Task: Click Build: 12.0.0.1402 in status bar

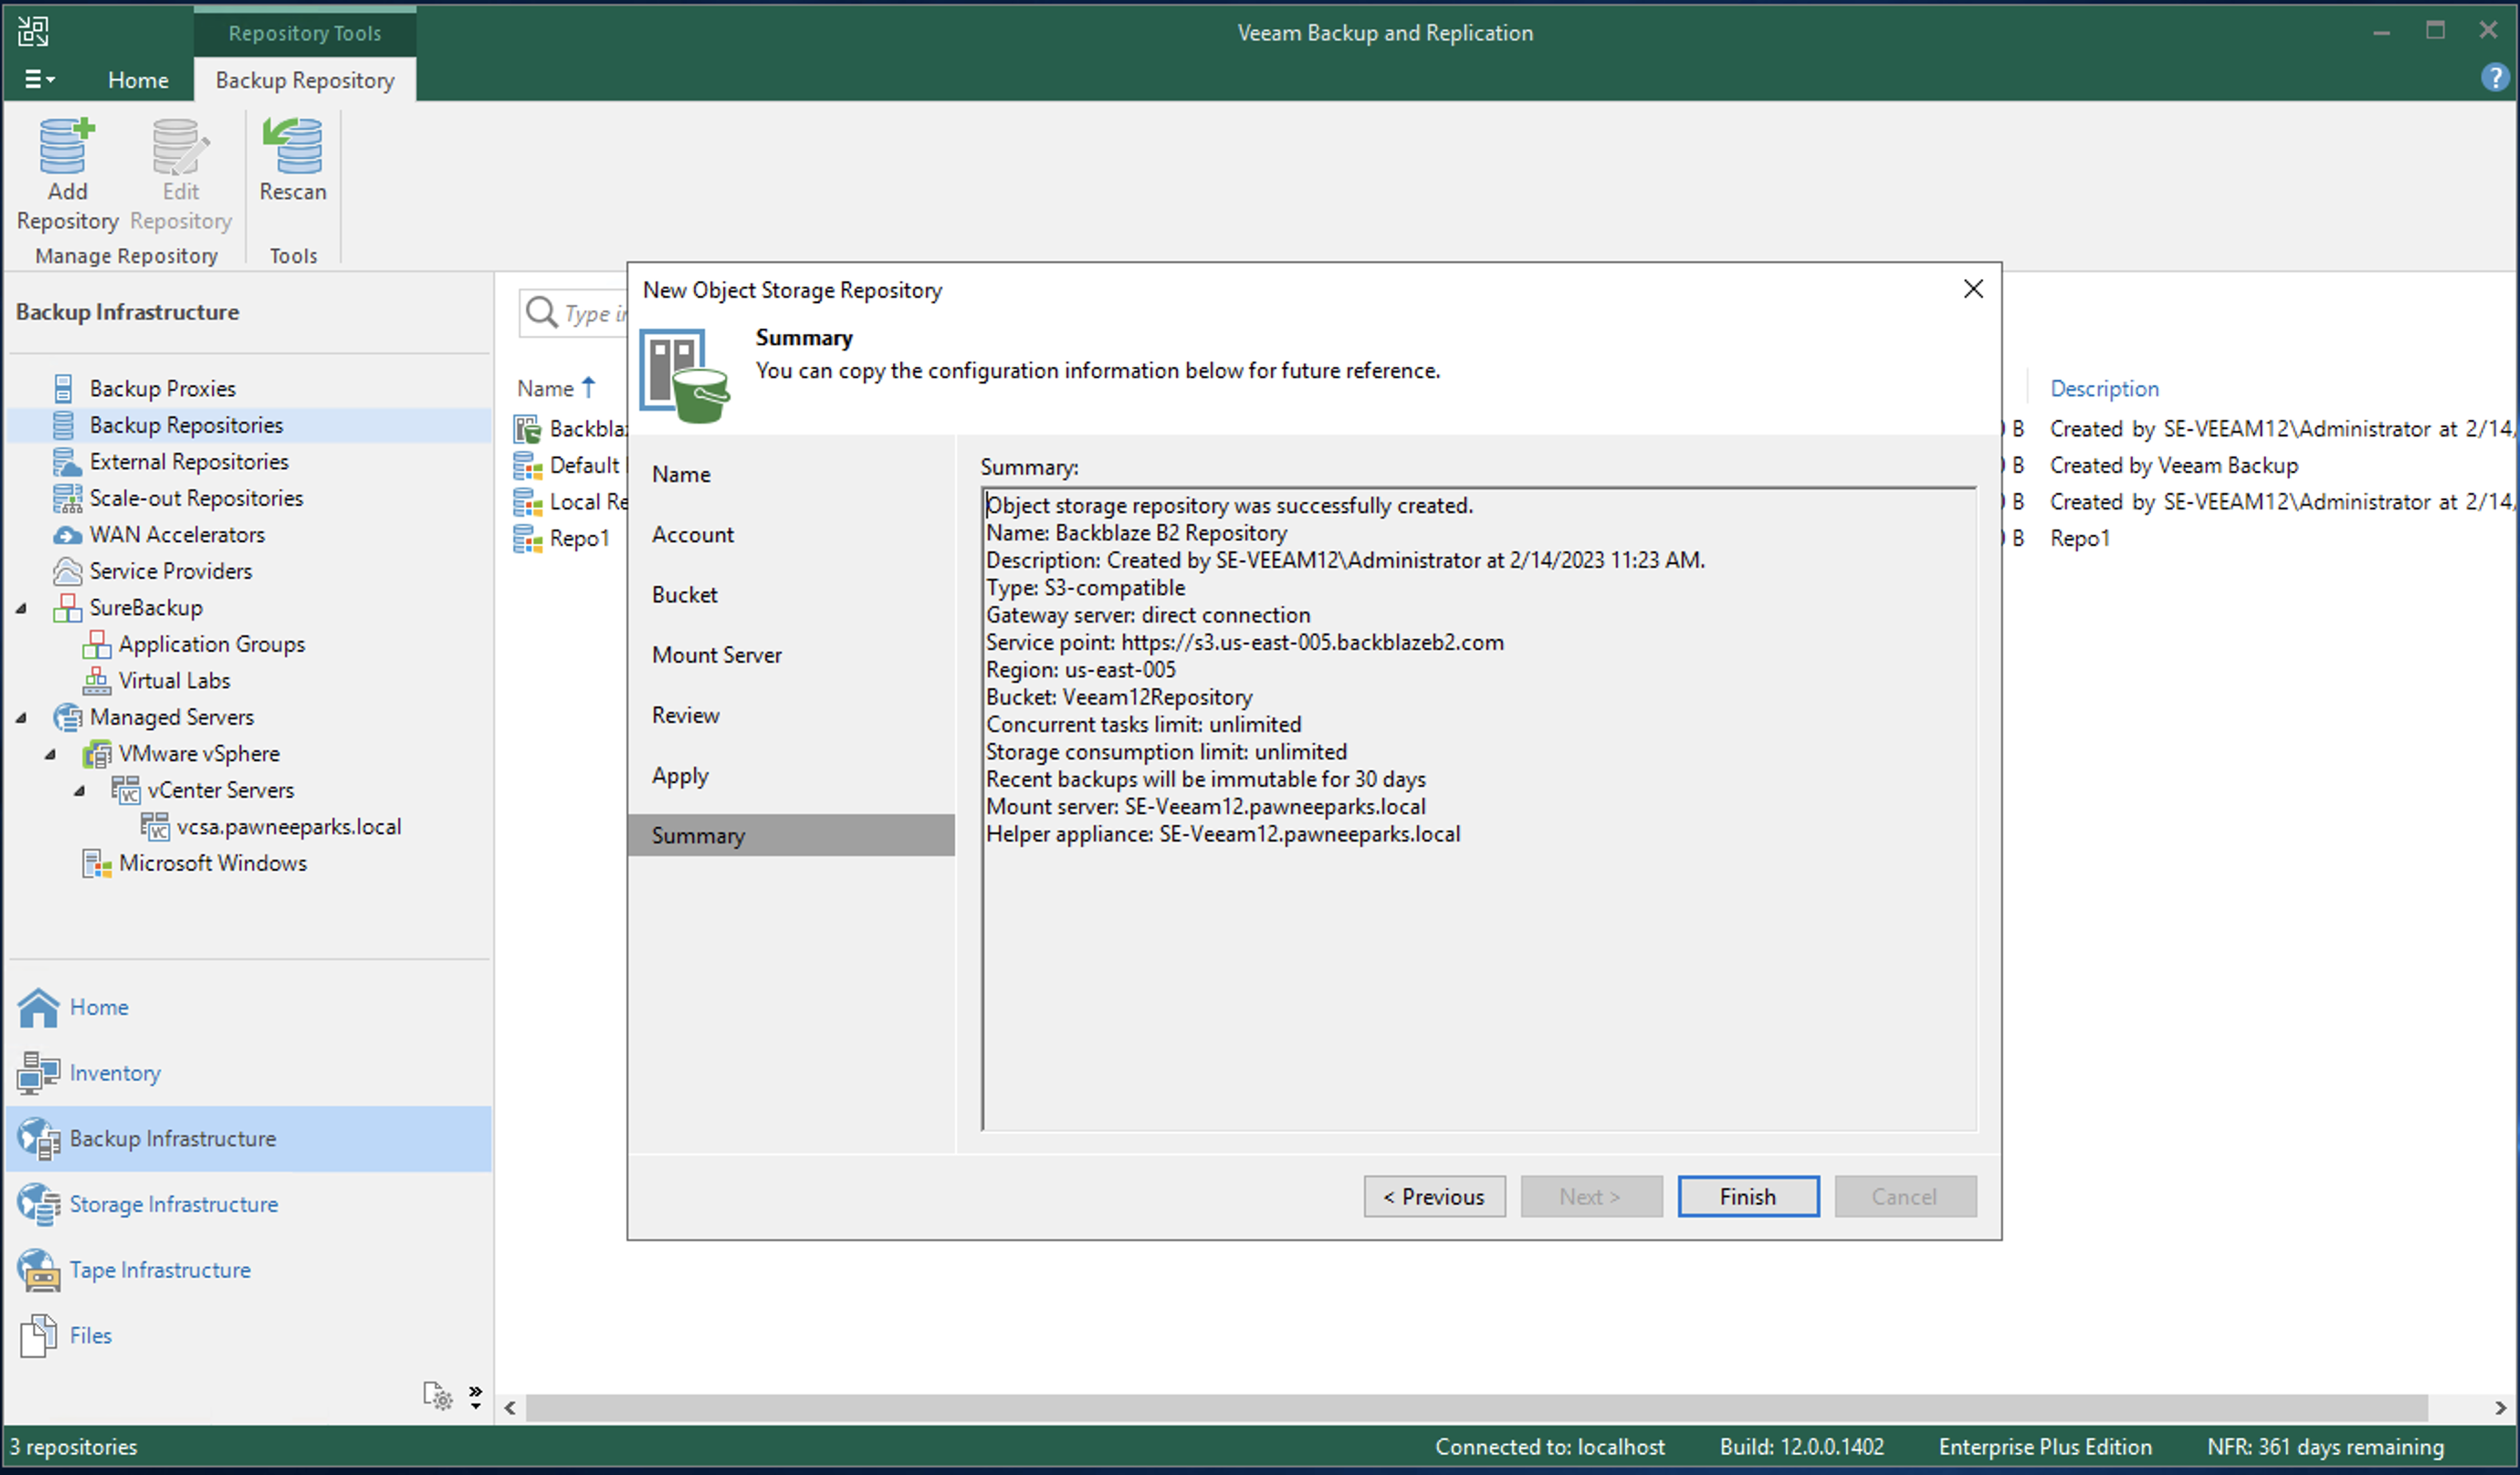Action: pos(1801,1446)
